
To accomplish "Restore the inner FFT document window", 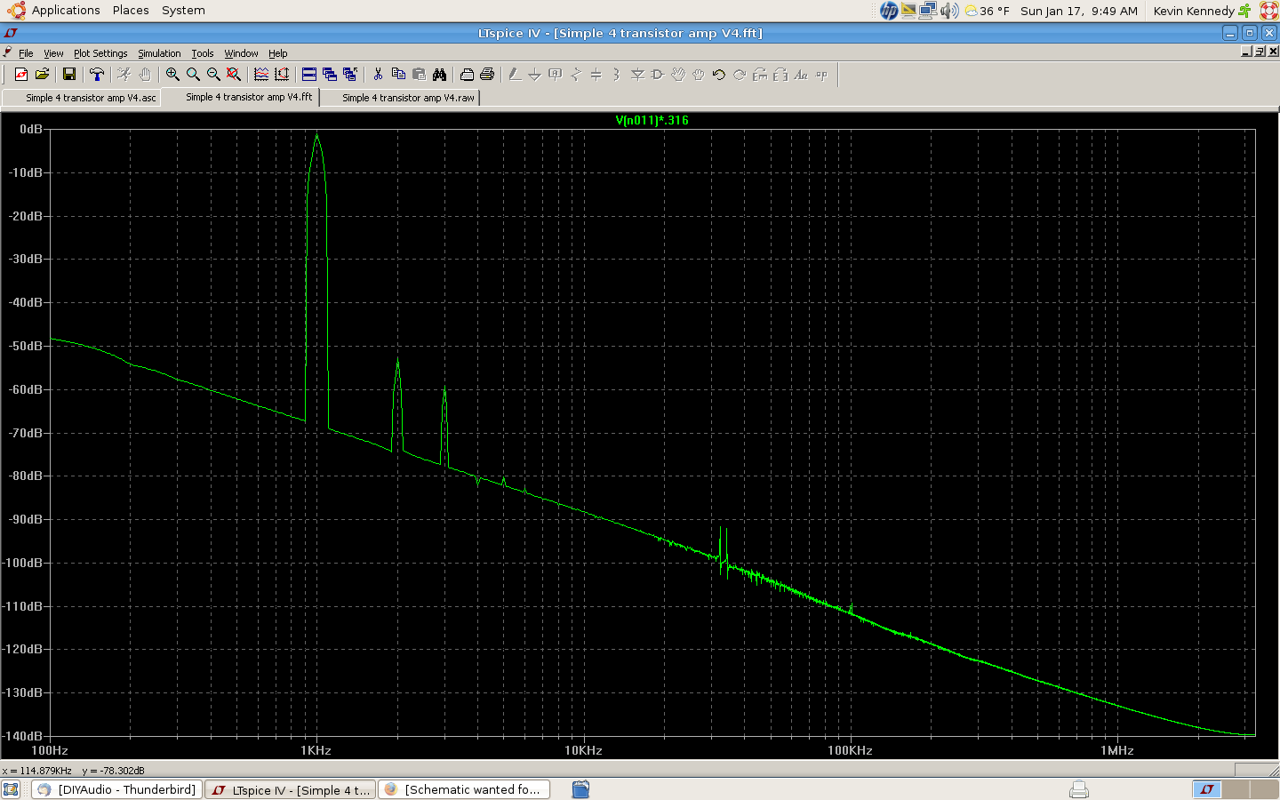I will point(1260,52).
